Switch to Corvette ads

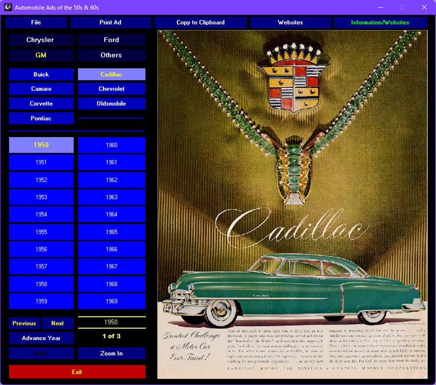[x=41, y=103]
